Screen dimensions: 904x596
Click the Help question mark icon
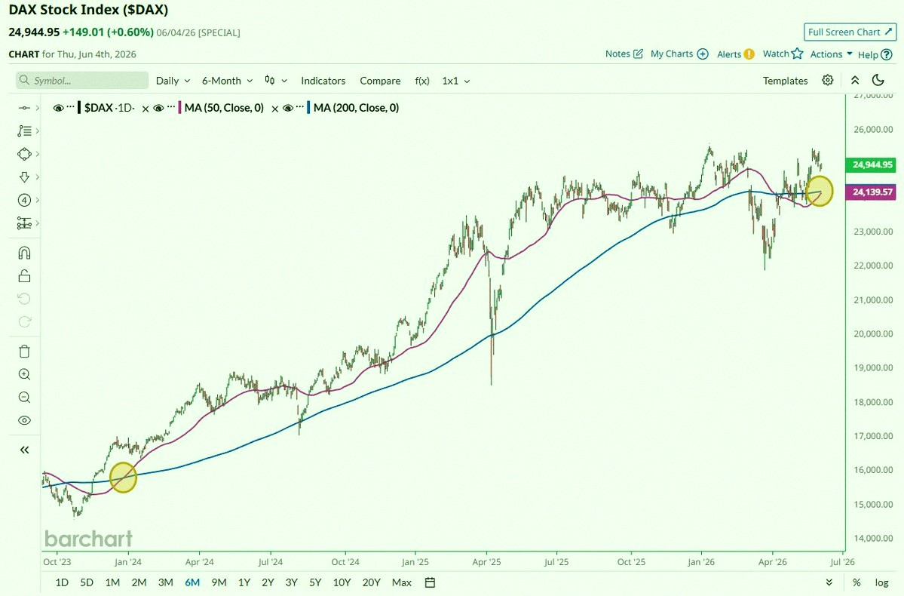click(x=887, y=55)
